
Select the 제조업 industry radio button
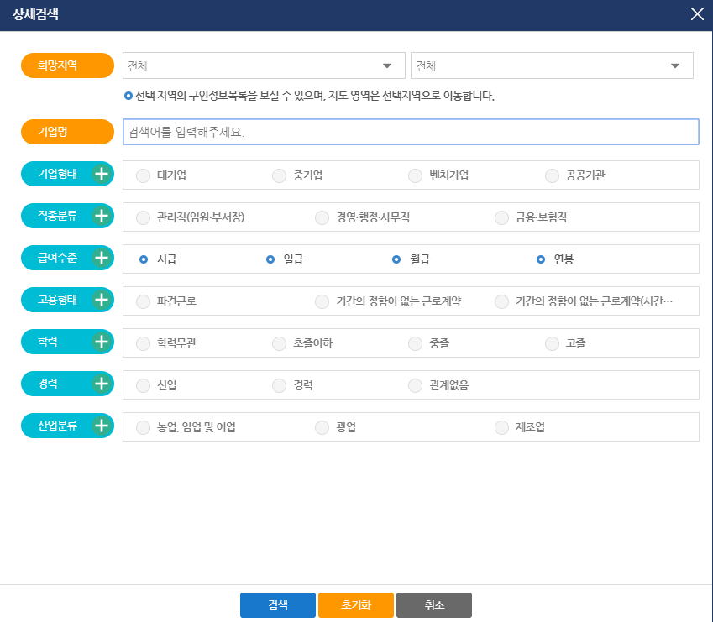pos(501,427)
